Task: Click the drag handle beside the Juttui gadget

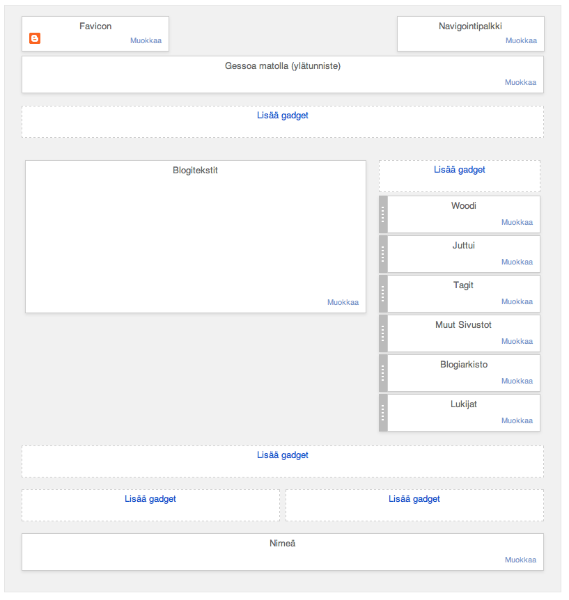Action: pos(383,254)
